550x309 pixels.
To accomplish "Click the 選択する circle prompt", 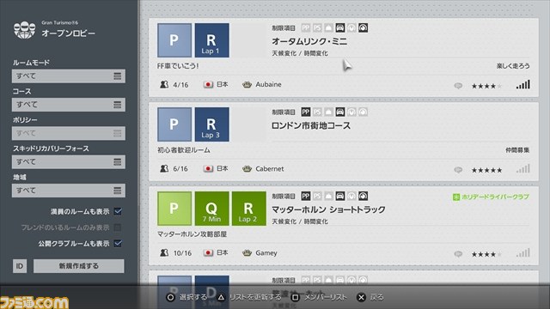I will point(186,298).
